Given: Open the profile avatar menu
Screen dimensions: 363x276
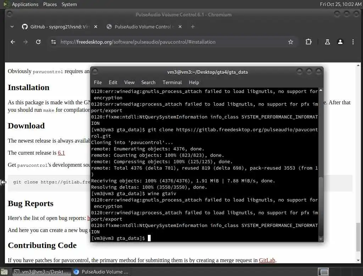Looking at the screenshot, I should 340,42.
